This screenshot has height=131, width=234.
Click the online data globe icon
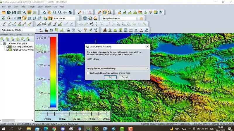(9, 13)
